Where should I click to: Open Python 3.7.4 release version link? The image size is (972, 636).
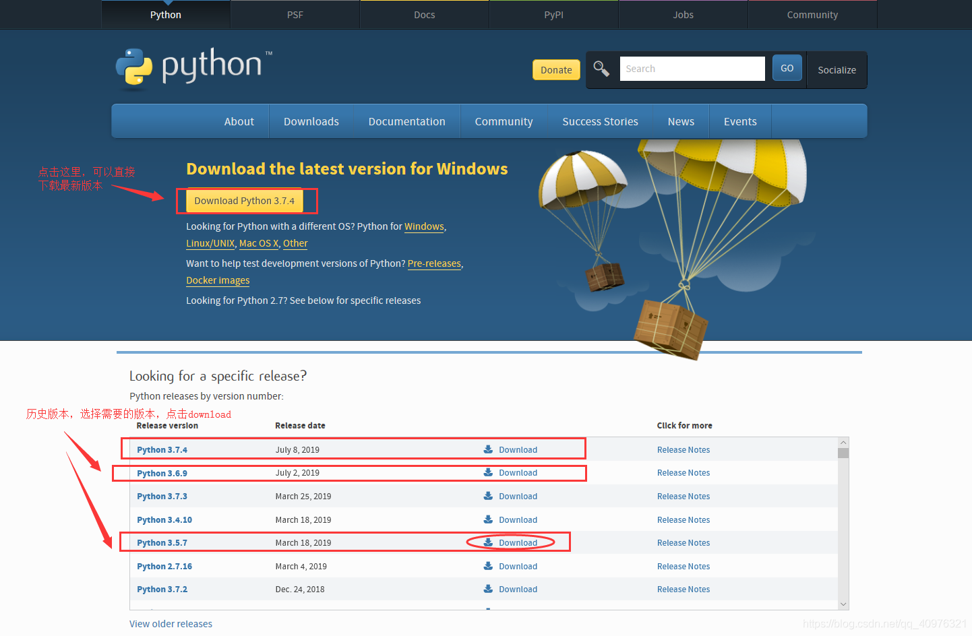162,450
